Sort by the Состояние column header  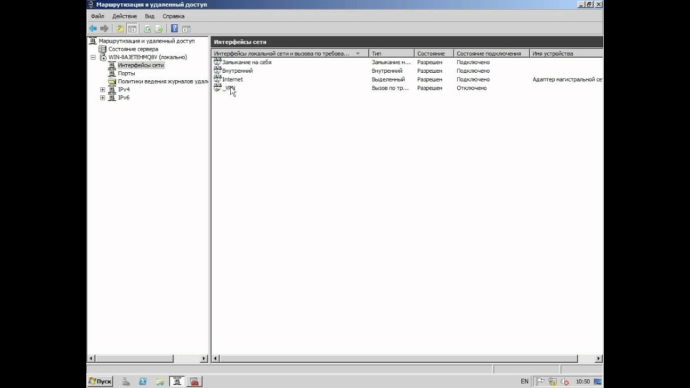tap(434, 53)
